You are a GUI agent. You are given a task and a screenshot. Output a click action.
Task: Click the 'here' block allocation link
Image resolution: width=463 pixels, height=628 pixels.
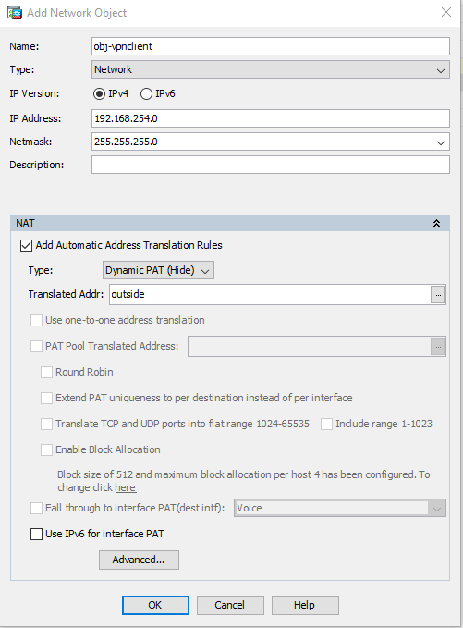point(126,487)
